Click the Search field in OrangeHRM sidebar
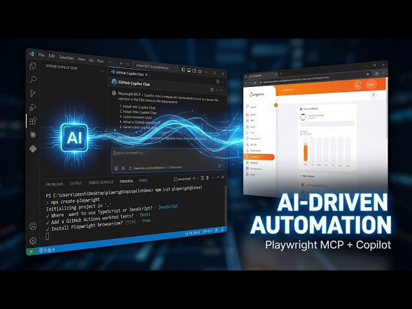Image resolution: width=412 pixels, height=309 pixels. click(259, 107)
